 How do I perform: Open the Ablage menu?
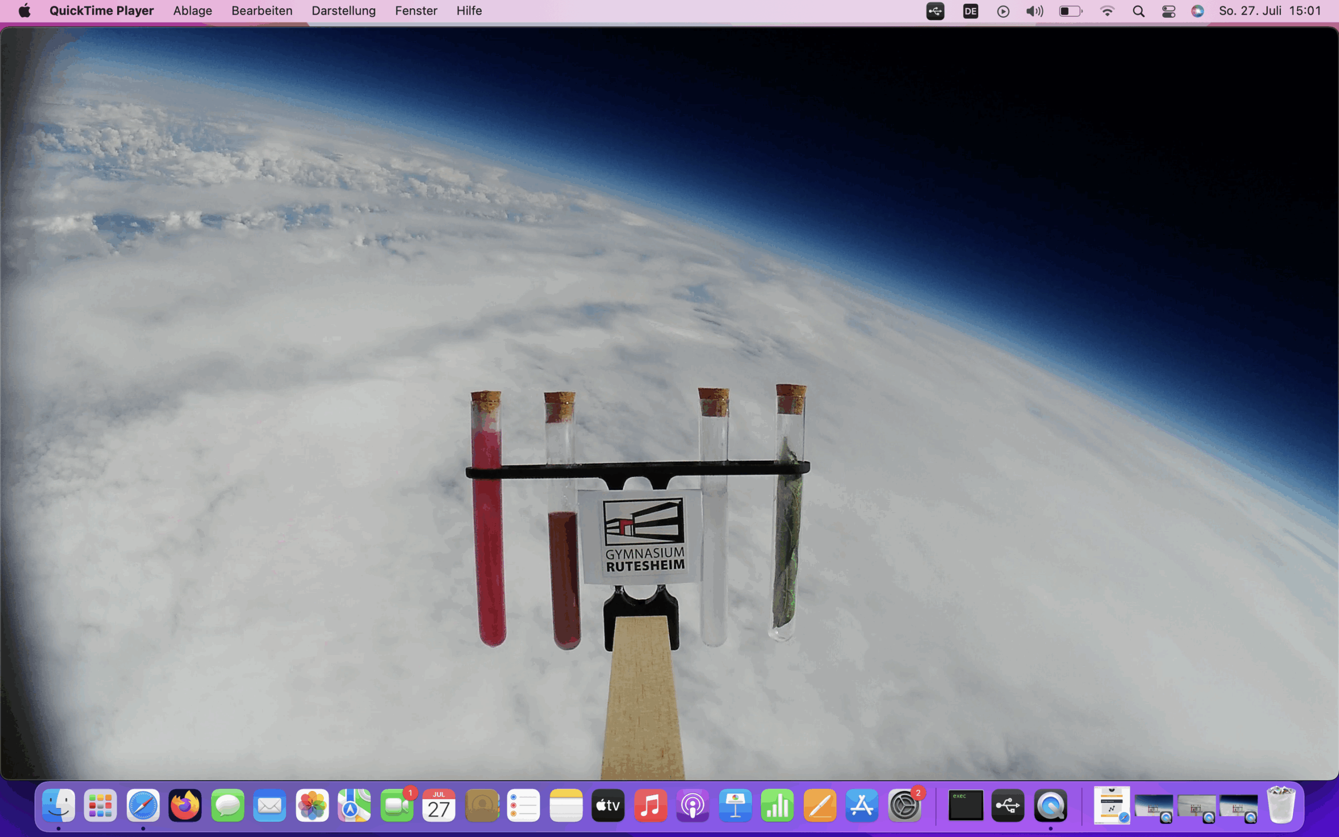coord(192,10)
